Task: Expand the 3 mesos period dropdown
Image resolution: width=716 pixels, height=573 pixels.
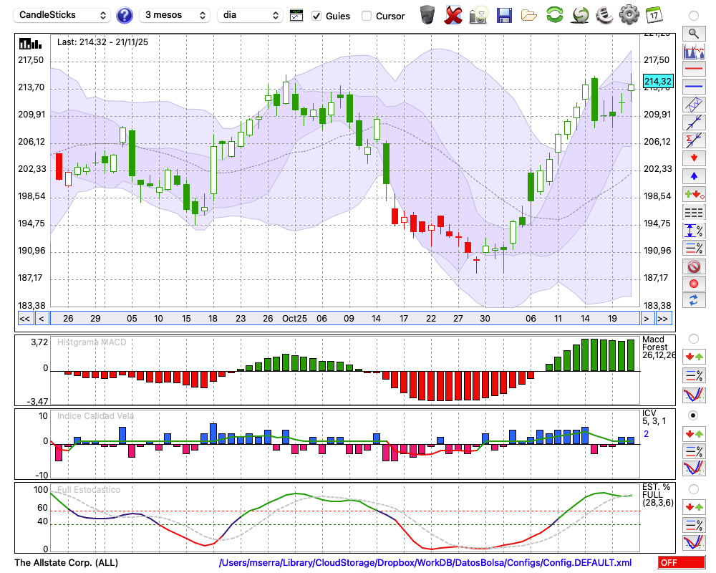Action: pos(174,15)
